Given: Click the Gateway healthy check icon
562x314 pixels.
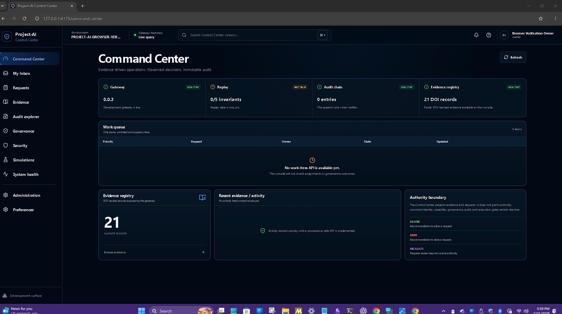Looking at the screenshot, I should [x=106, y=87].
